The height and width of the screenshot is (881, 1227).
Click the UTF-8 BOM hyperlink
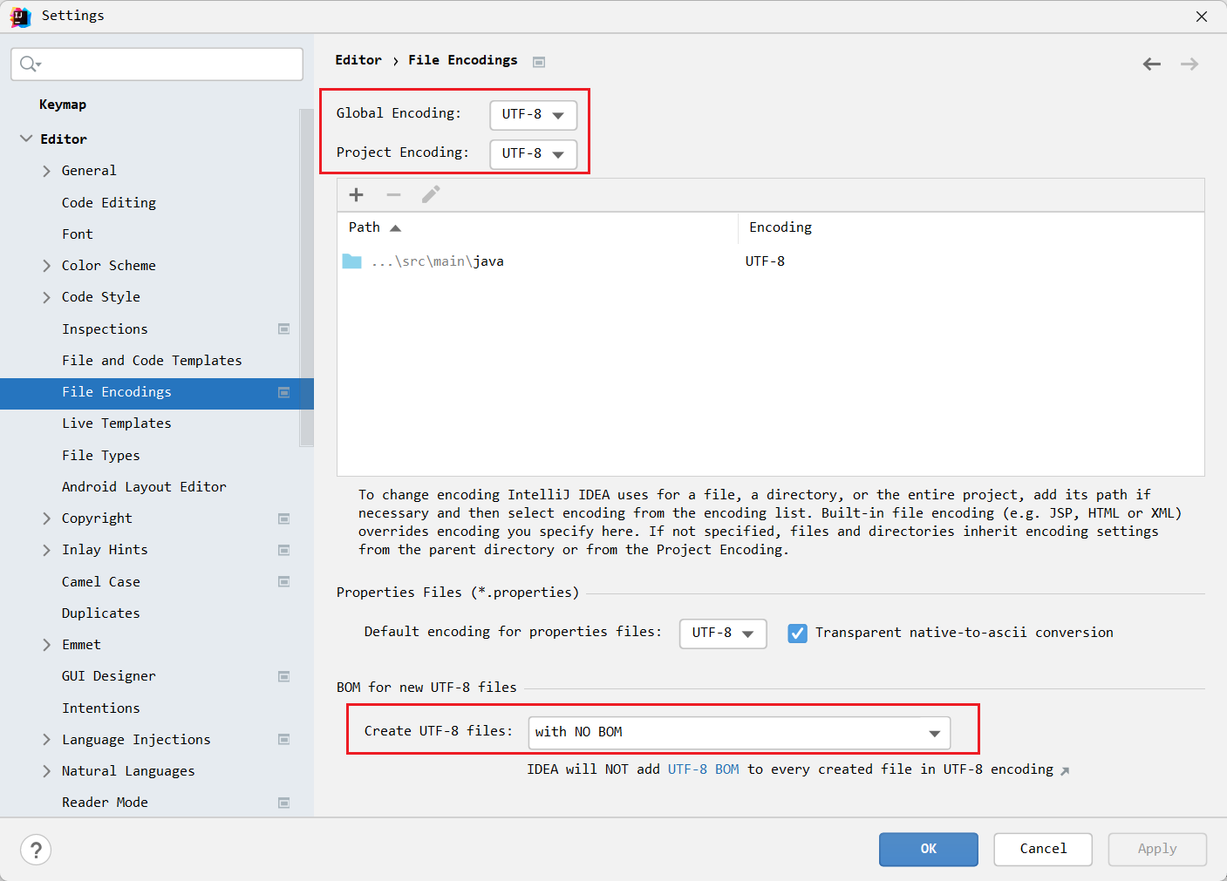click(x=703, y=769)
